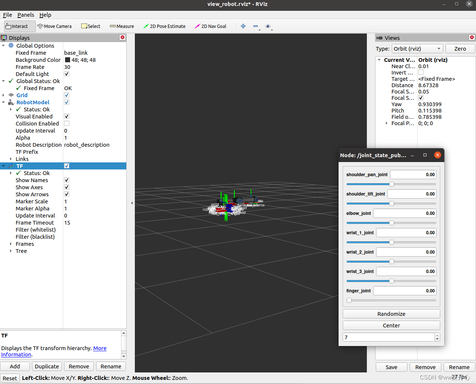Image resolution: width=476 pixels, height=384 pixels.
Task: Toggle the TF display checkbox
Action: (x=67, y=166)
